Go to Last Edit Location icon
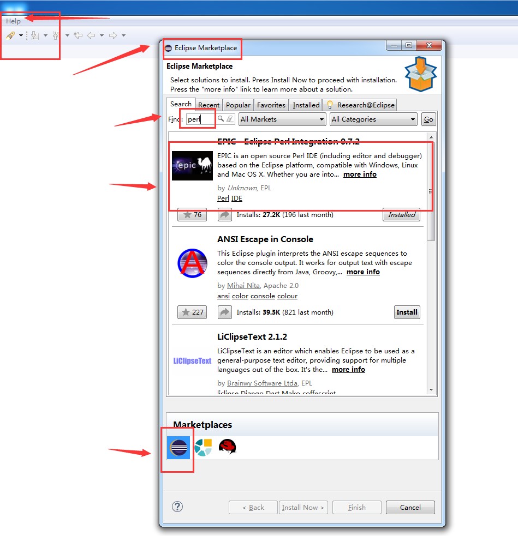This screenshot has height=536, width=518. pyautogui.click(x=79, y=35)
